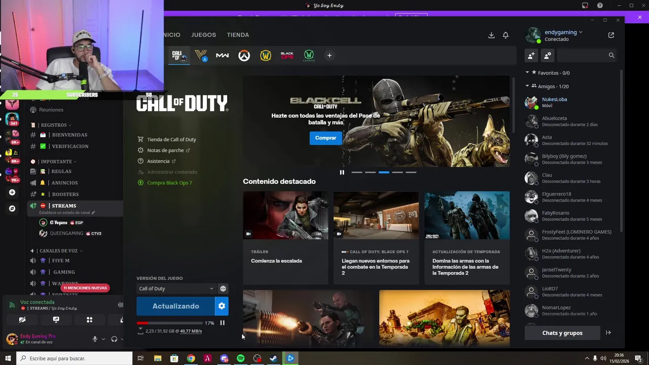
Task: Open Windows Start menu
Action: [8, 358]
